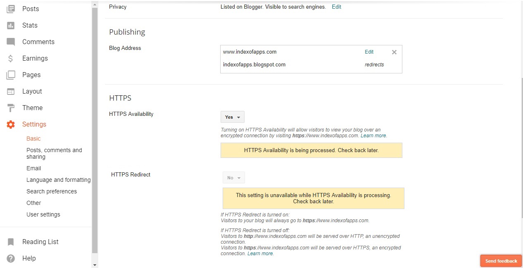
Task: Select Basic settings sub-item
Action: click(33, 139)
